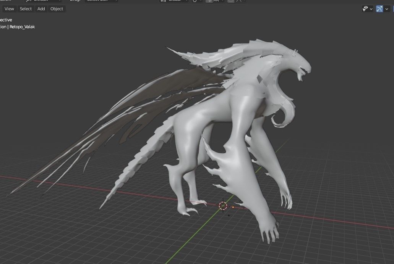Open the Object menu
The image size is (394, 264).
tap(57, 9)
